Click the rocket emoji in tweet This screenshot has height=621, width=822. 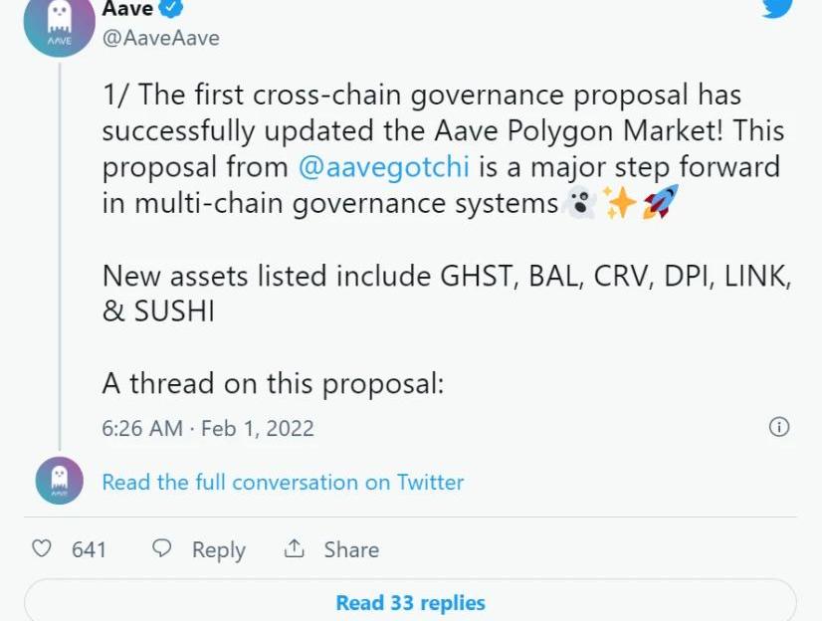click(660, 203)
